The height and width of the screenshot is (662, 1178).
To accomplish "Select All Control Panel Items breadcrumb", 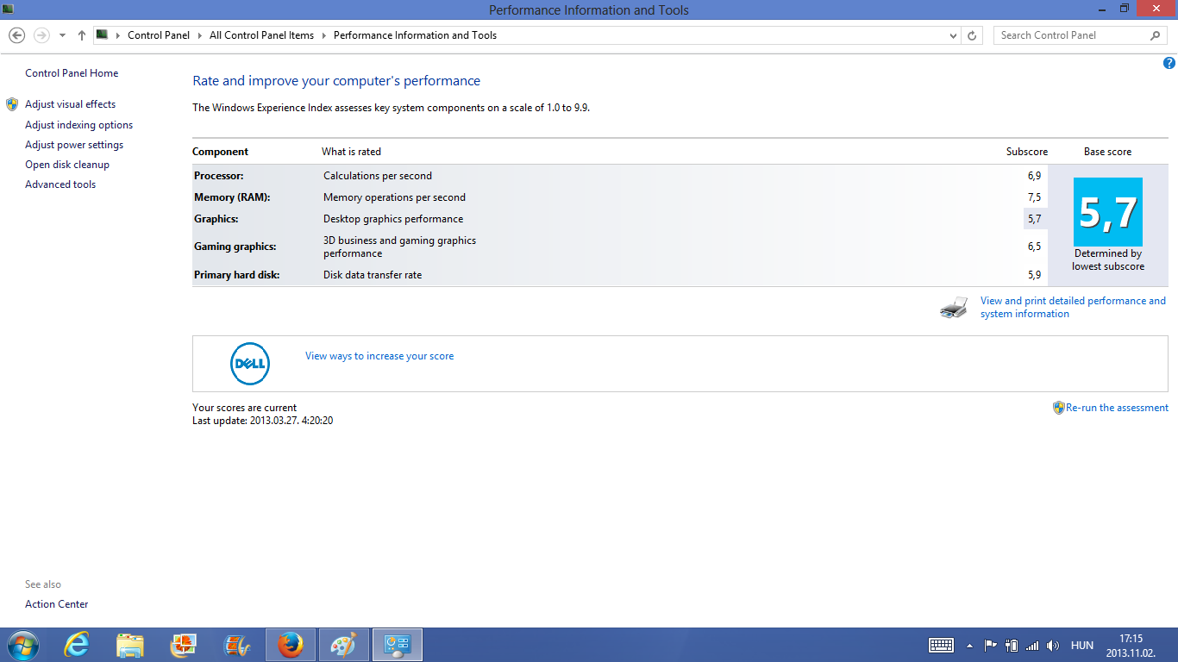I will (261, 35).
